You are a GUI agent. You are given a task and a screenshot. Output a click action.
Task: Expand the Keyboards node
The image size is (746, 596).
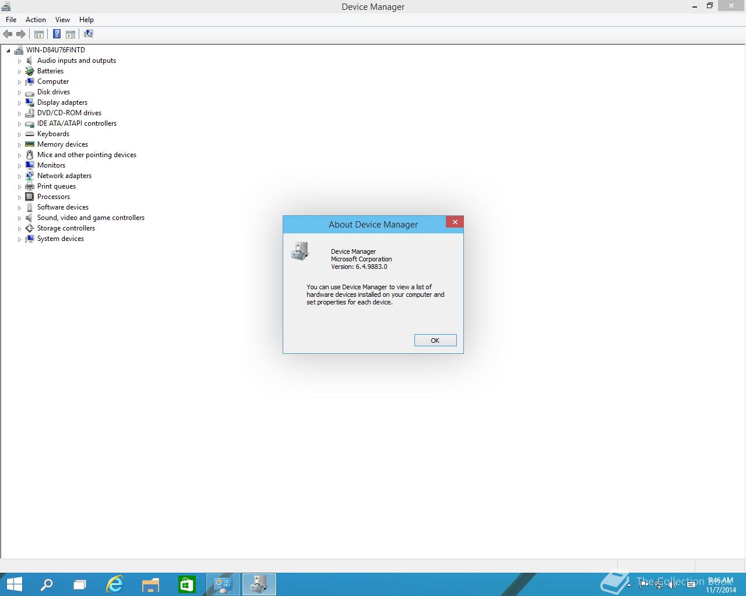[19, 134]
